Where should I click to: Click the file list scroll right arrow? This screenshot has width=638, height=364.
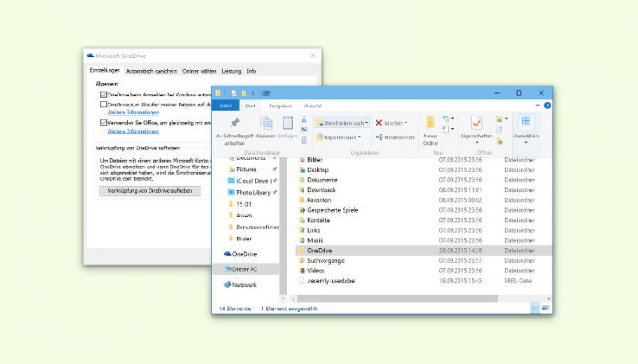(548, 298)
